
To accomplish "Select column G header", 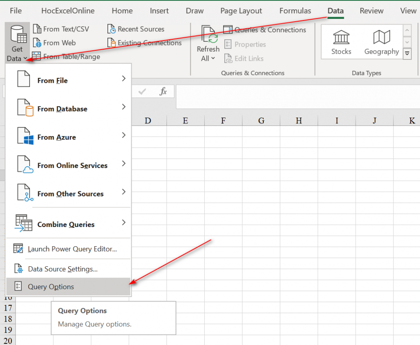I will pos(261,121).
